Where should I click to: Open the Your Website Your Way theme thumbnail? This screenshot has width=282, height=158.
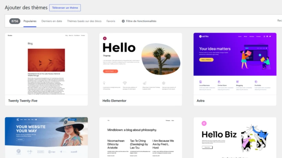pyautogui.click(x=46, y=138)
